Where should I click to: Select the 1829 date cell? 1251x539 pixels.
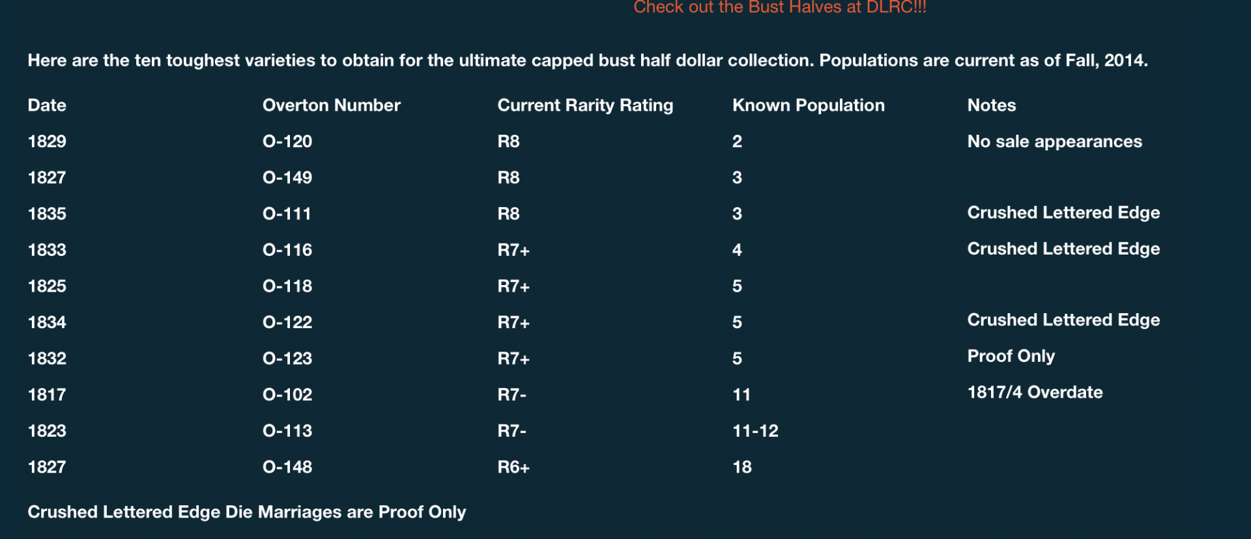[x=47, y=141]
